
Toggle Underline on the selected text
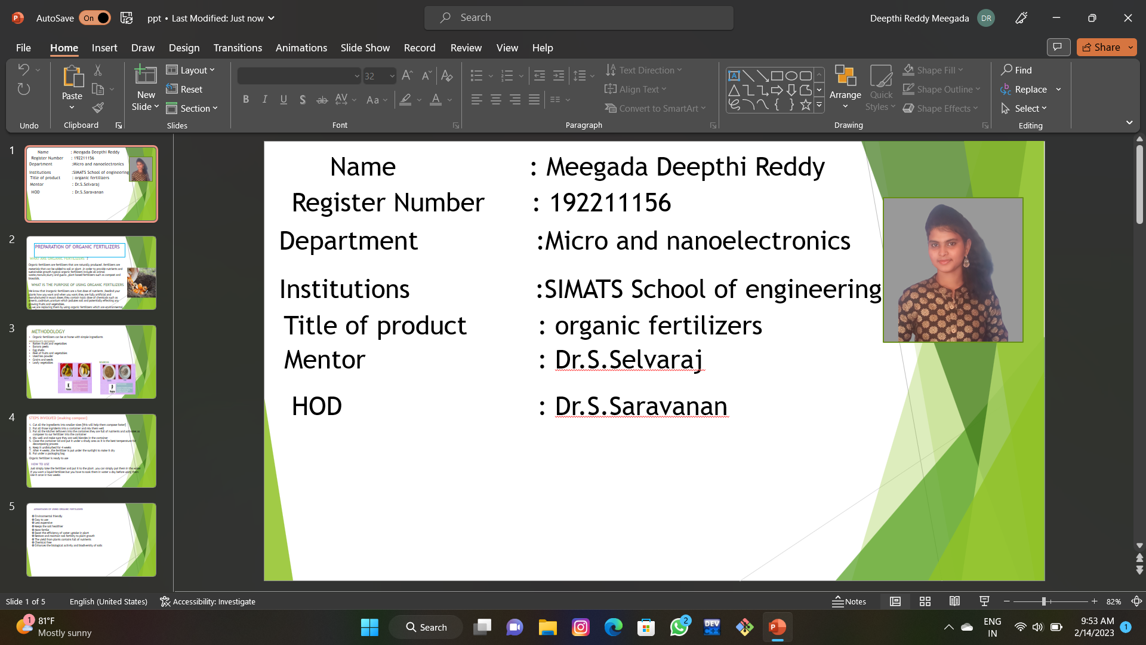click(x=284, y=100)
